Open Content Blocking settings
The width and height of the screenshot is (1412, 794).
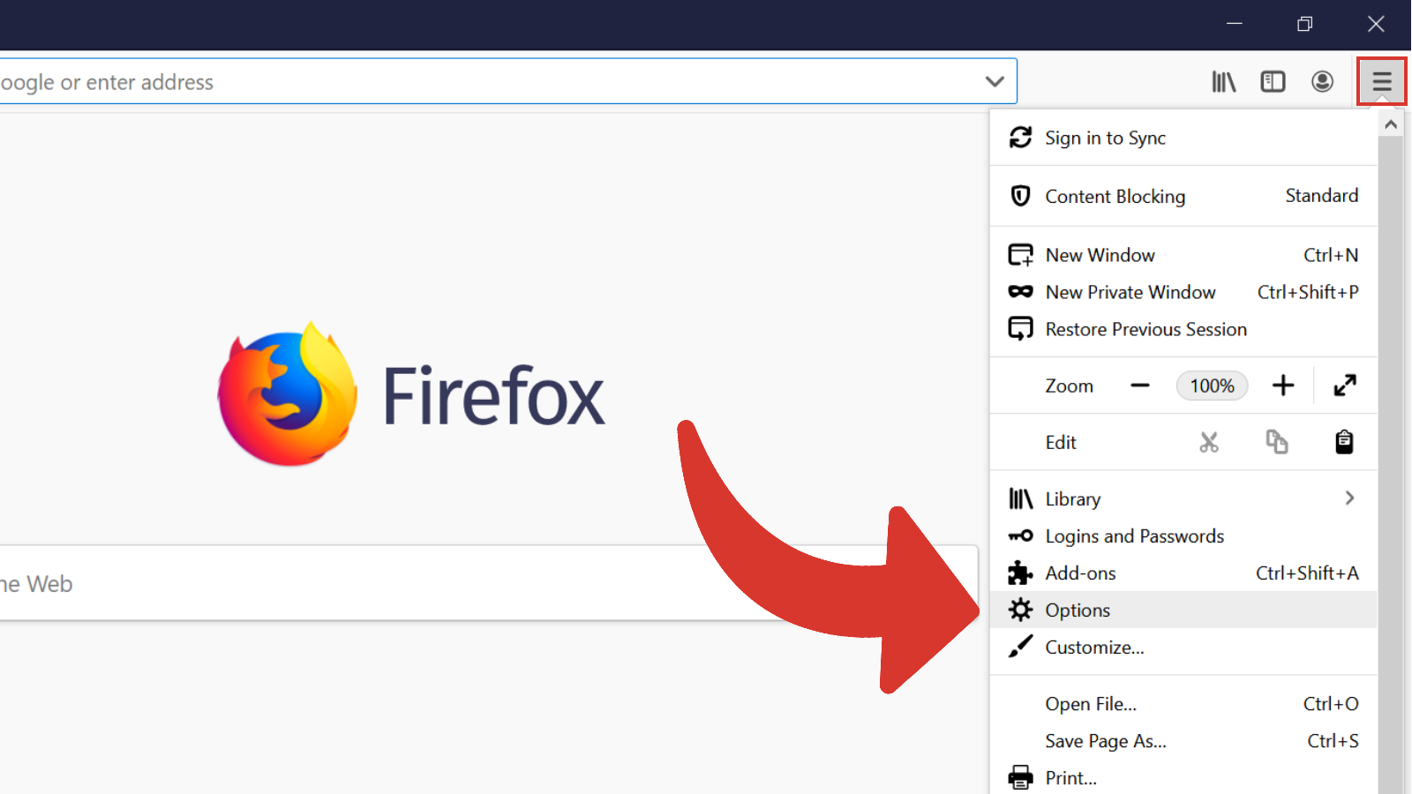pos(1115,196)
